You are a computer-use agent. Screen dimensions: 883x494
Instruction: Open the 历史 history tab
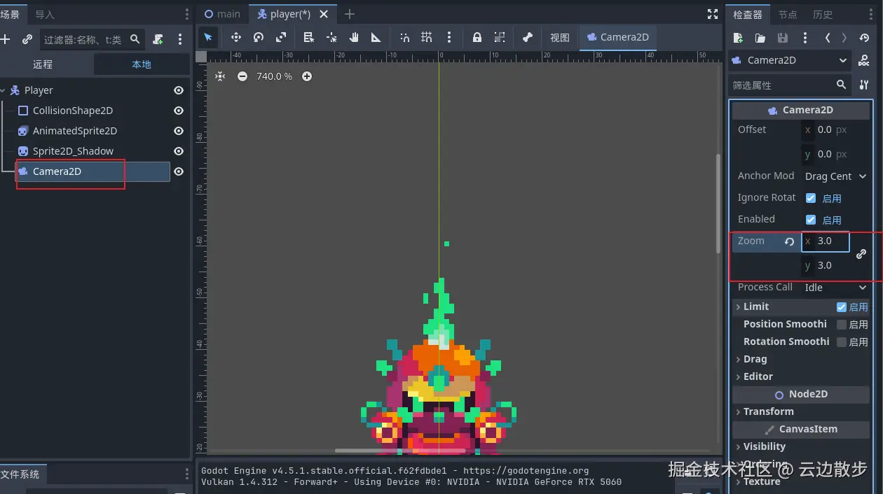(823, 14)
